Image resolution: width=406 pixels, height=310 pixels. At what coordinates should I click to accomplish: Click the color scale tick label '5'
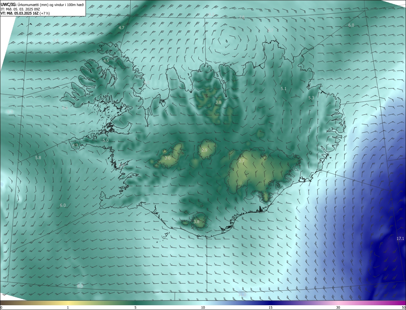[135, 307]
